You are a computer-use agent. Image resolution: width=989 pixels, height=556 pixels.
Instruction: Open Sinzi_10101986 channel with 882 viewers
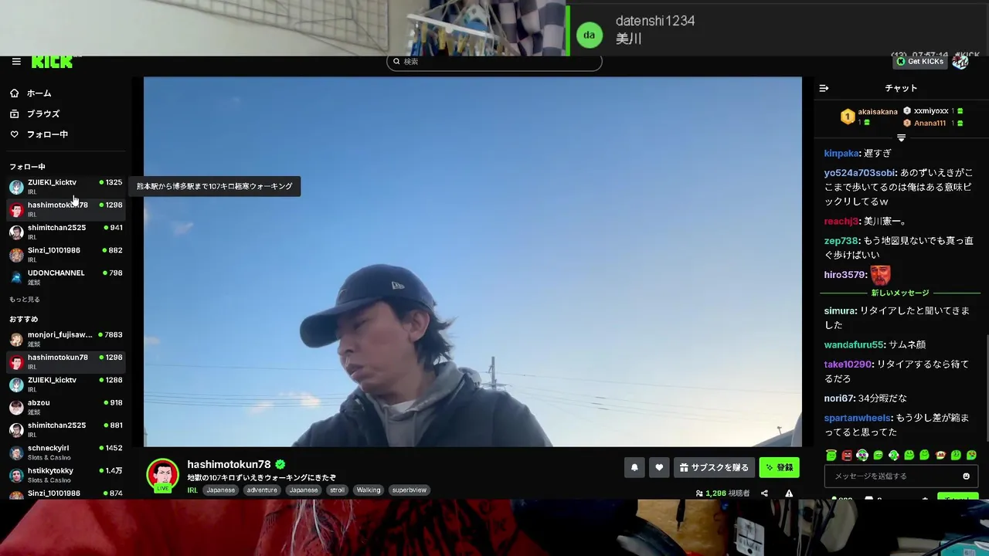[x=66, y=254]
